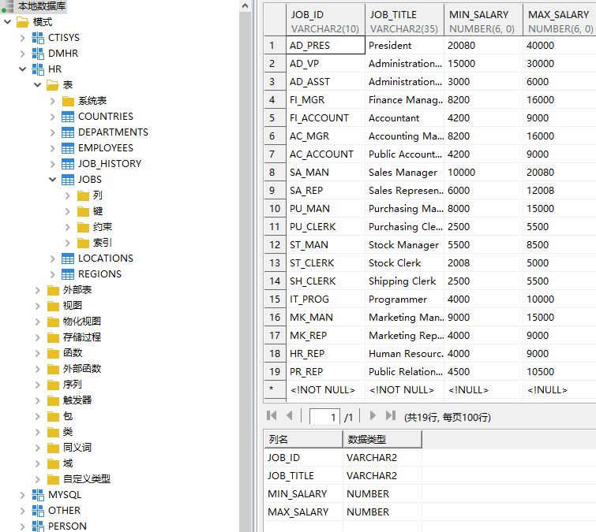The width and height of the screenshot is (596, 532).
Task: Click the DEPARTMENTS table icon
Action: tap(68, 132)
